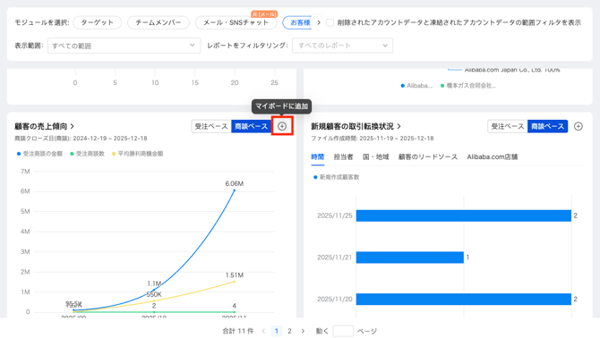Switch the new customer chart to 商談ベース
The height and width of the screenshot is (338, 600).
[x=547, y=126]
